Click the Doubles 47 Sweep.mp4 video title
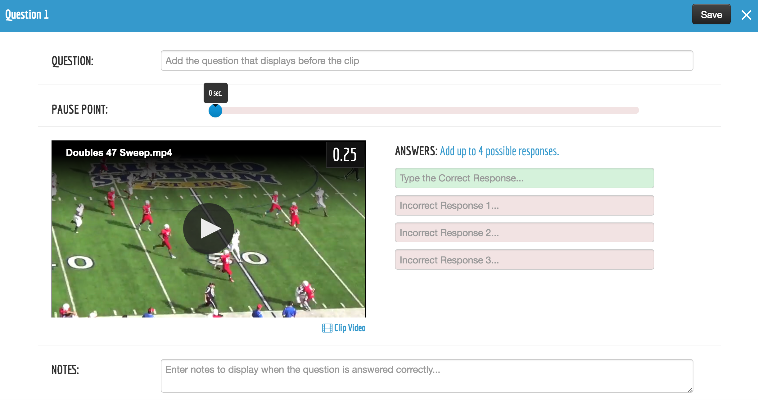Viewport: 758px width, 402px height. click(x=119, y=153)
